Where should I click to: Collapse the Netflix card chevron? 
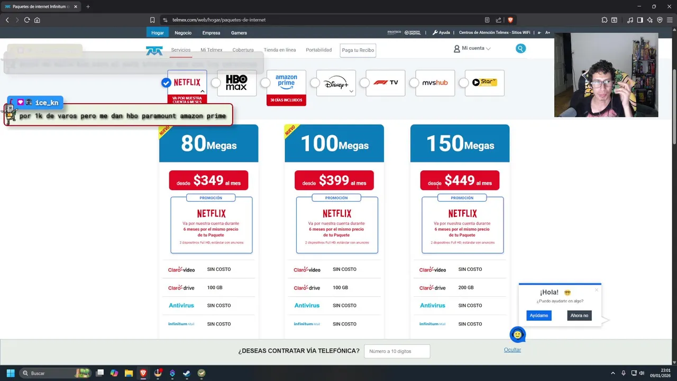(202, 91)
